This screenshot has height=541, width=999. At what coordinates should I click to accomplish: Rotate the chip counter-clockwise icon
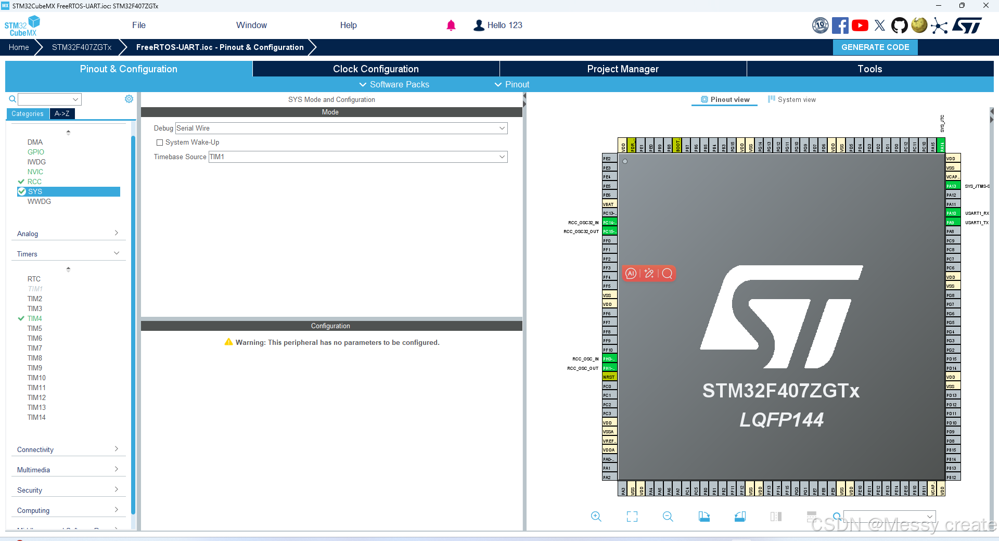(x=740, y=517)
